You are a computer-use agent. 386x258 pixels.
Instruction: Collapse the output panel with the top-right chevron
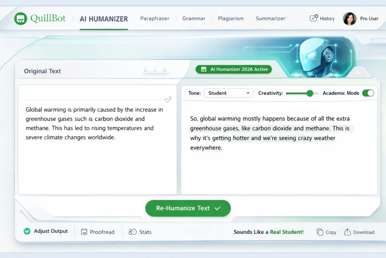pos(358,73)
